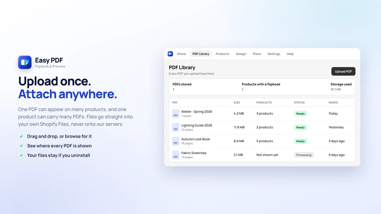
Task: Click the "12 pages" label under Fabric Swatches
Action: (x=187, y=157)
